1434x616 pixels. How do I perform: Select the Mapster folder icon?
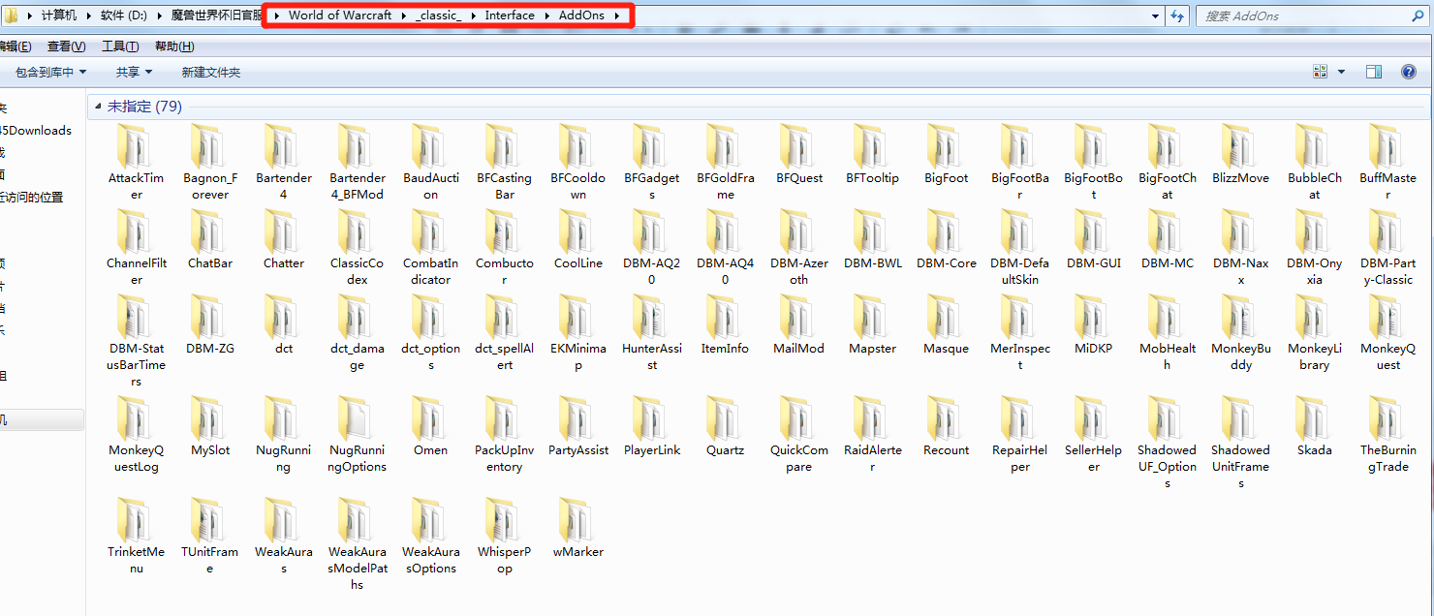(x=872, y=316)
